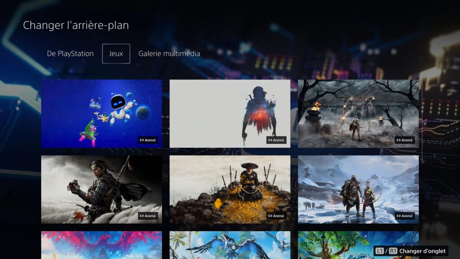460x259 pixels.
Task: Choose the kneeling warrior with golden leaves wallpaper
Action: 230,189
